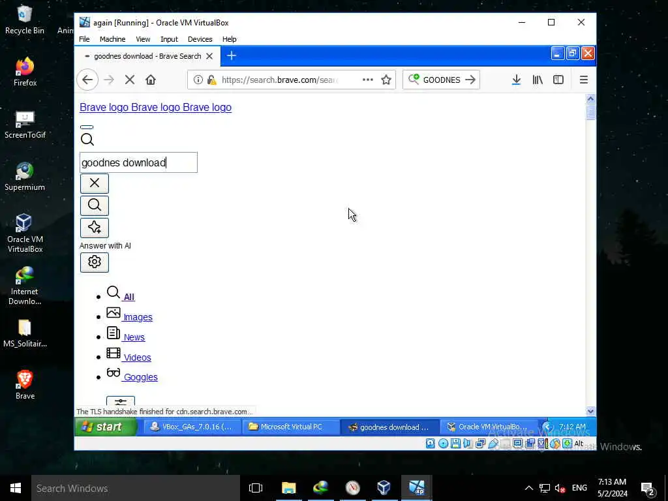Screen dimensions: 668x501
Task: Click the VirtualBox floppy disk status icon
Action: (455, 444)
